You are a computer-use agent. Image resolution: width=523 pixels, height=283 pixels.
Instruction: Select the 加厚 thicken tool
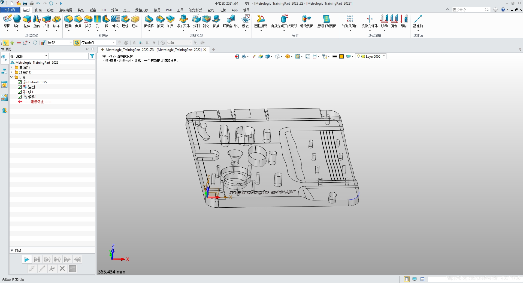coord(170,21)
